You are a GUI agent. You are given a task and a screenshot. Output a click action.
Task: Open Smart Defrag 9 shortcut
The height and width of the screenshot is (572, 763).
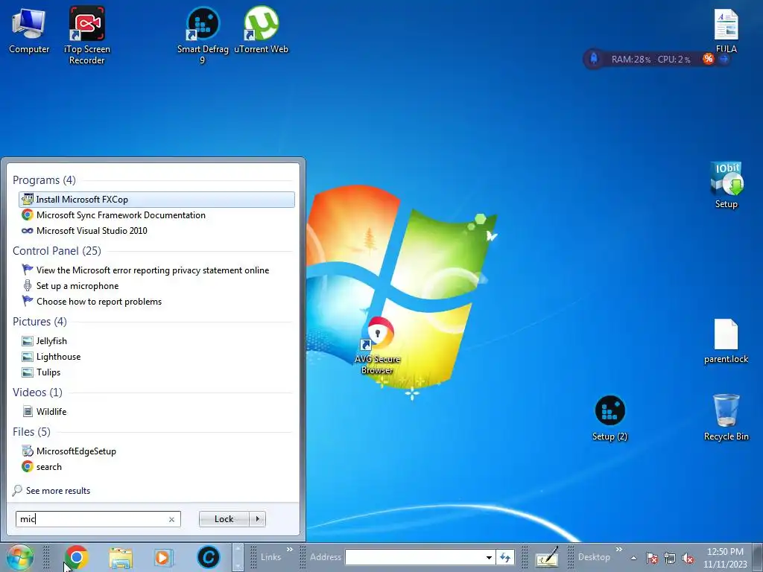pos(203,35)
